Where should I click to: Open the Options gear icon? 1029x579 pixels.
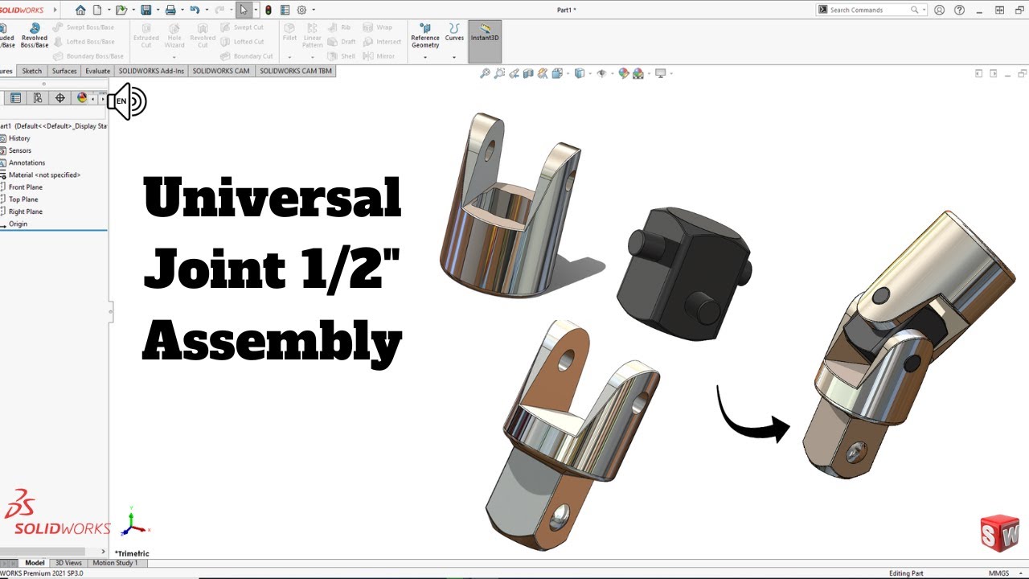pos(301,10)
